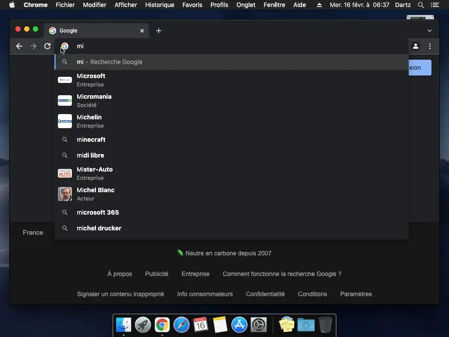
Task: Open the Paramètres footer menu
Action: coord(356,294)
